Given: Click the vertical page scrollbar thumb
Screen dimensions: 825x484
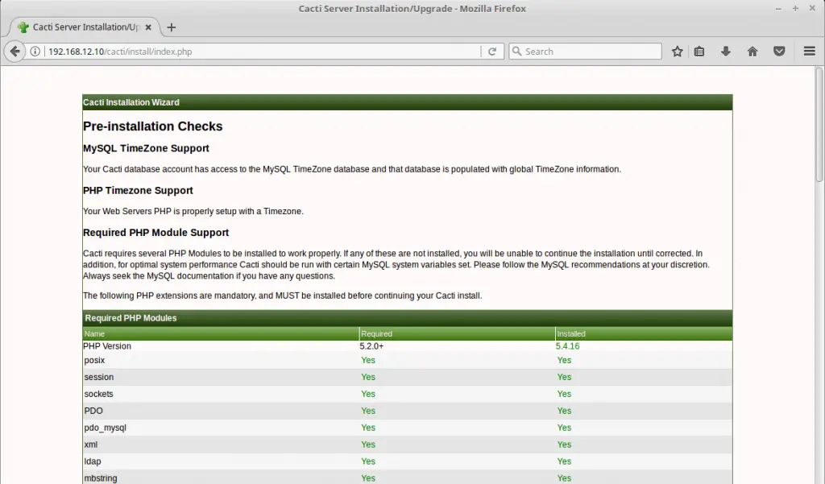Looking at the screenshot, I should click(819, 125).
